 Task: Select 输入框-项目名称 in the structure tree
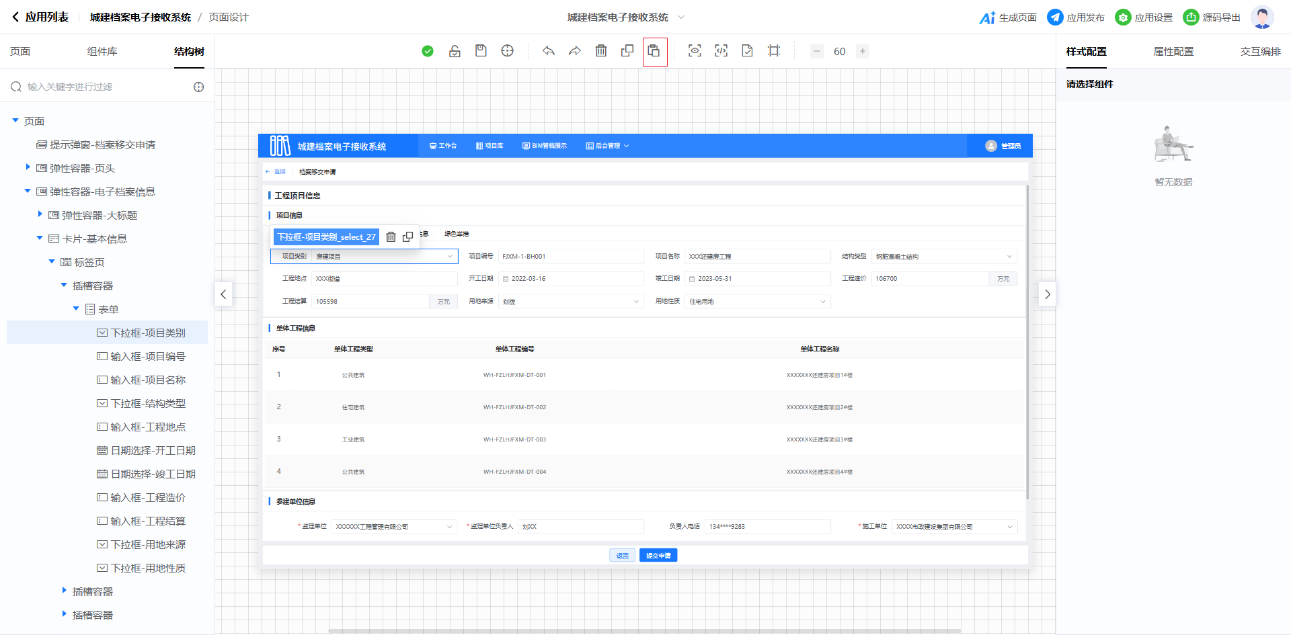tap(148, 380)
